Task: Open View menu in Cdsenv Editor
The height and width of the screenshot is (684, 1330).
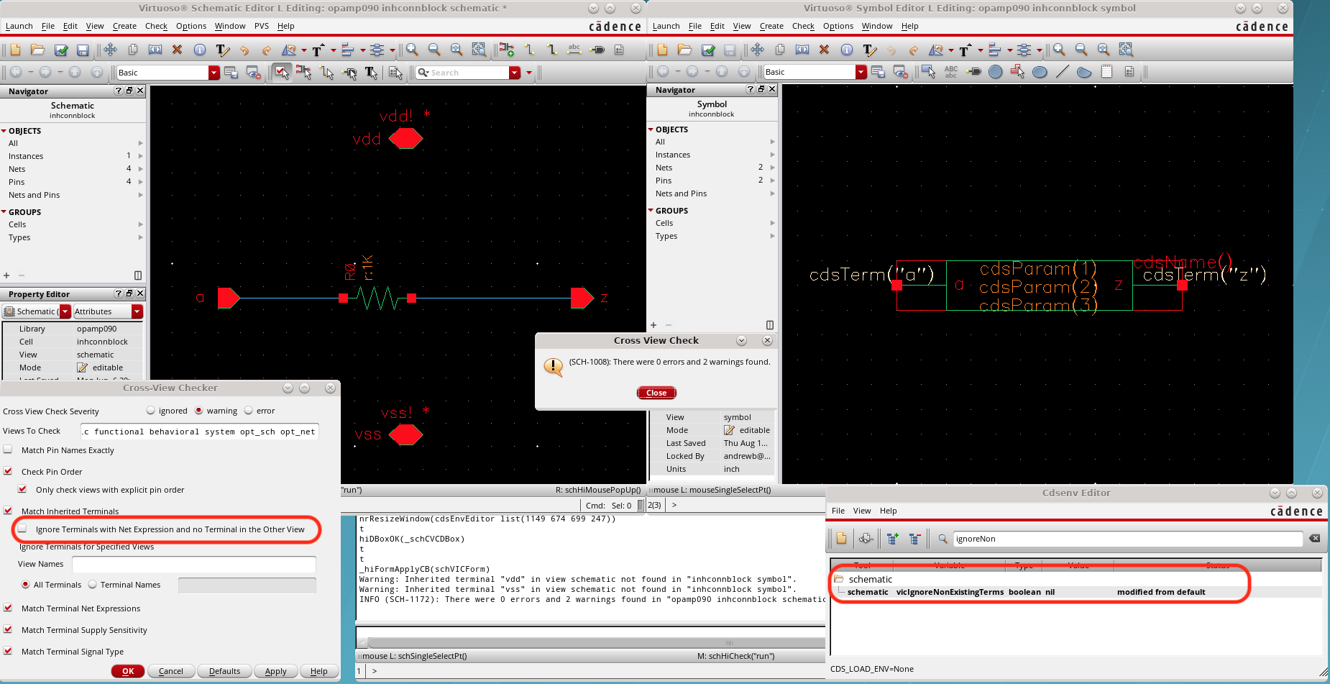Action: point(862,511)
